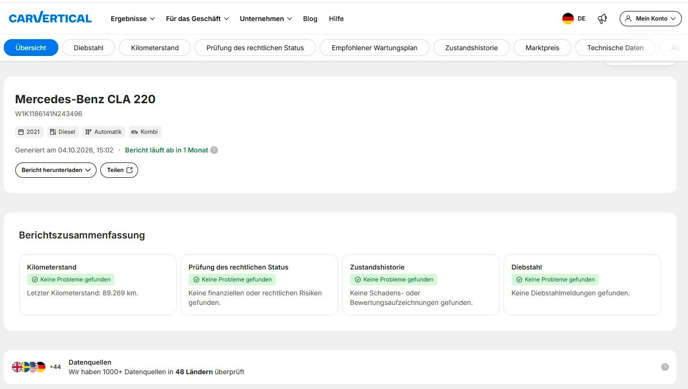Click the carVertical logo

point(50,18)
